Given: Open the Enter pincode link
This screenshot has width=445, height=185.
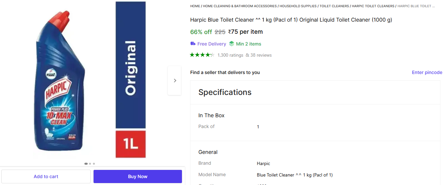Looking at the screenshot, I should 427,72.
